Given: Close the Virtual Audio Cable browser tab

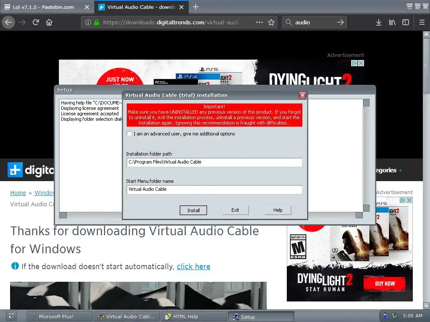Looking at the screenshot, I should [x=181, y=7].
